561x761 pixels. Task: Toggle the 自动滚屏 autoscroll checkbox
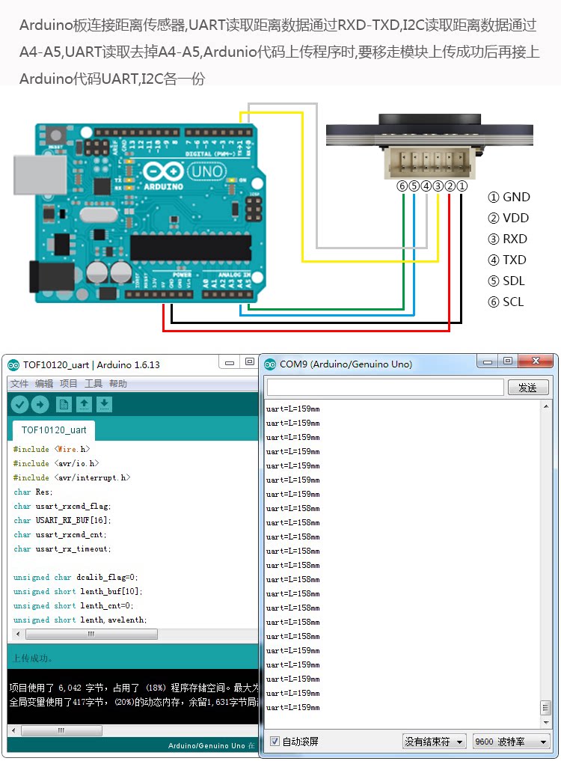pyautogui.click(x=275, y=741)
